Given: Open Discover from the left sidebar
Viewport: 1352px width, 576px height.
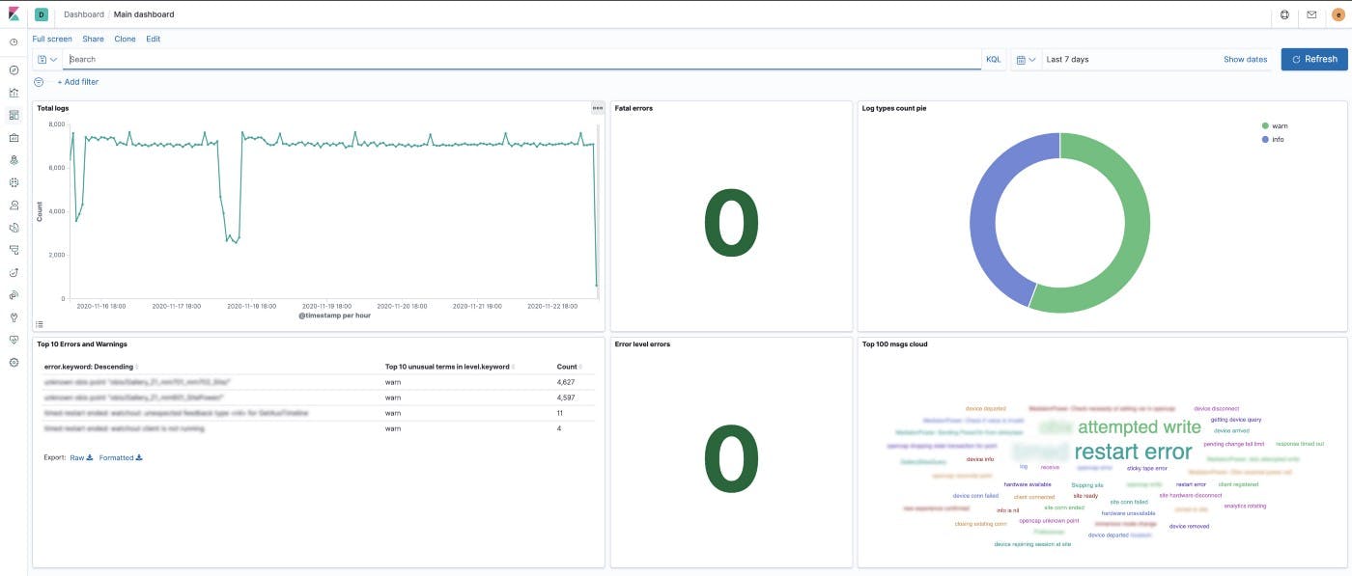Looking at the screenshot, I should click(14, 69).
